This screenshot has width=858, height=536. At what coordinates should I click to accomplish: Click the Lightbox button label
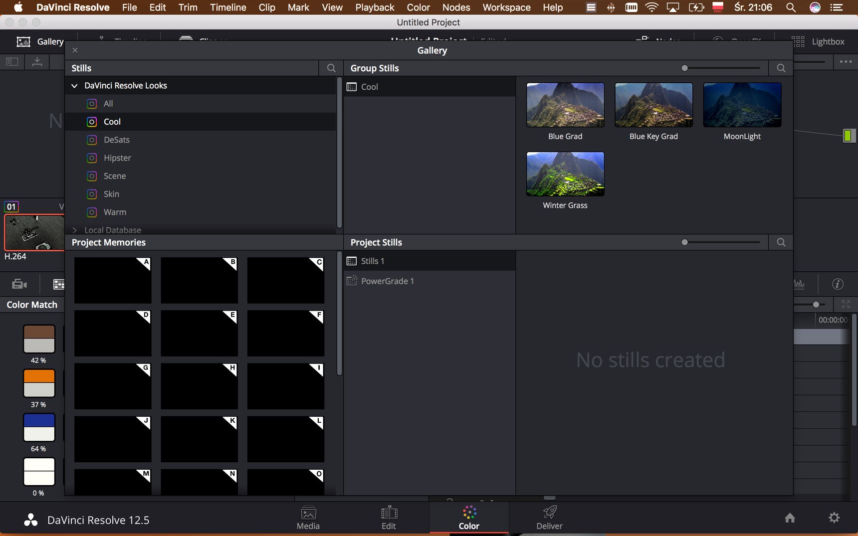(828, 42)
